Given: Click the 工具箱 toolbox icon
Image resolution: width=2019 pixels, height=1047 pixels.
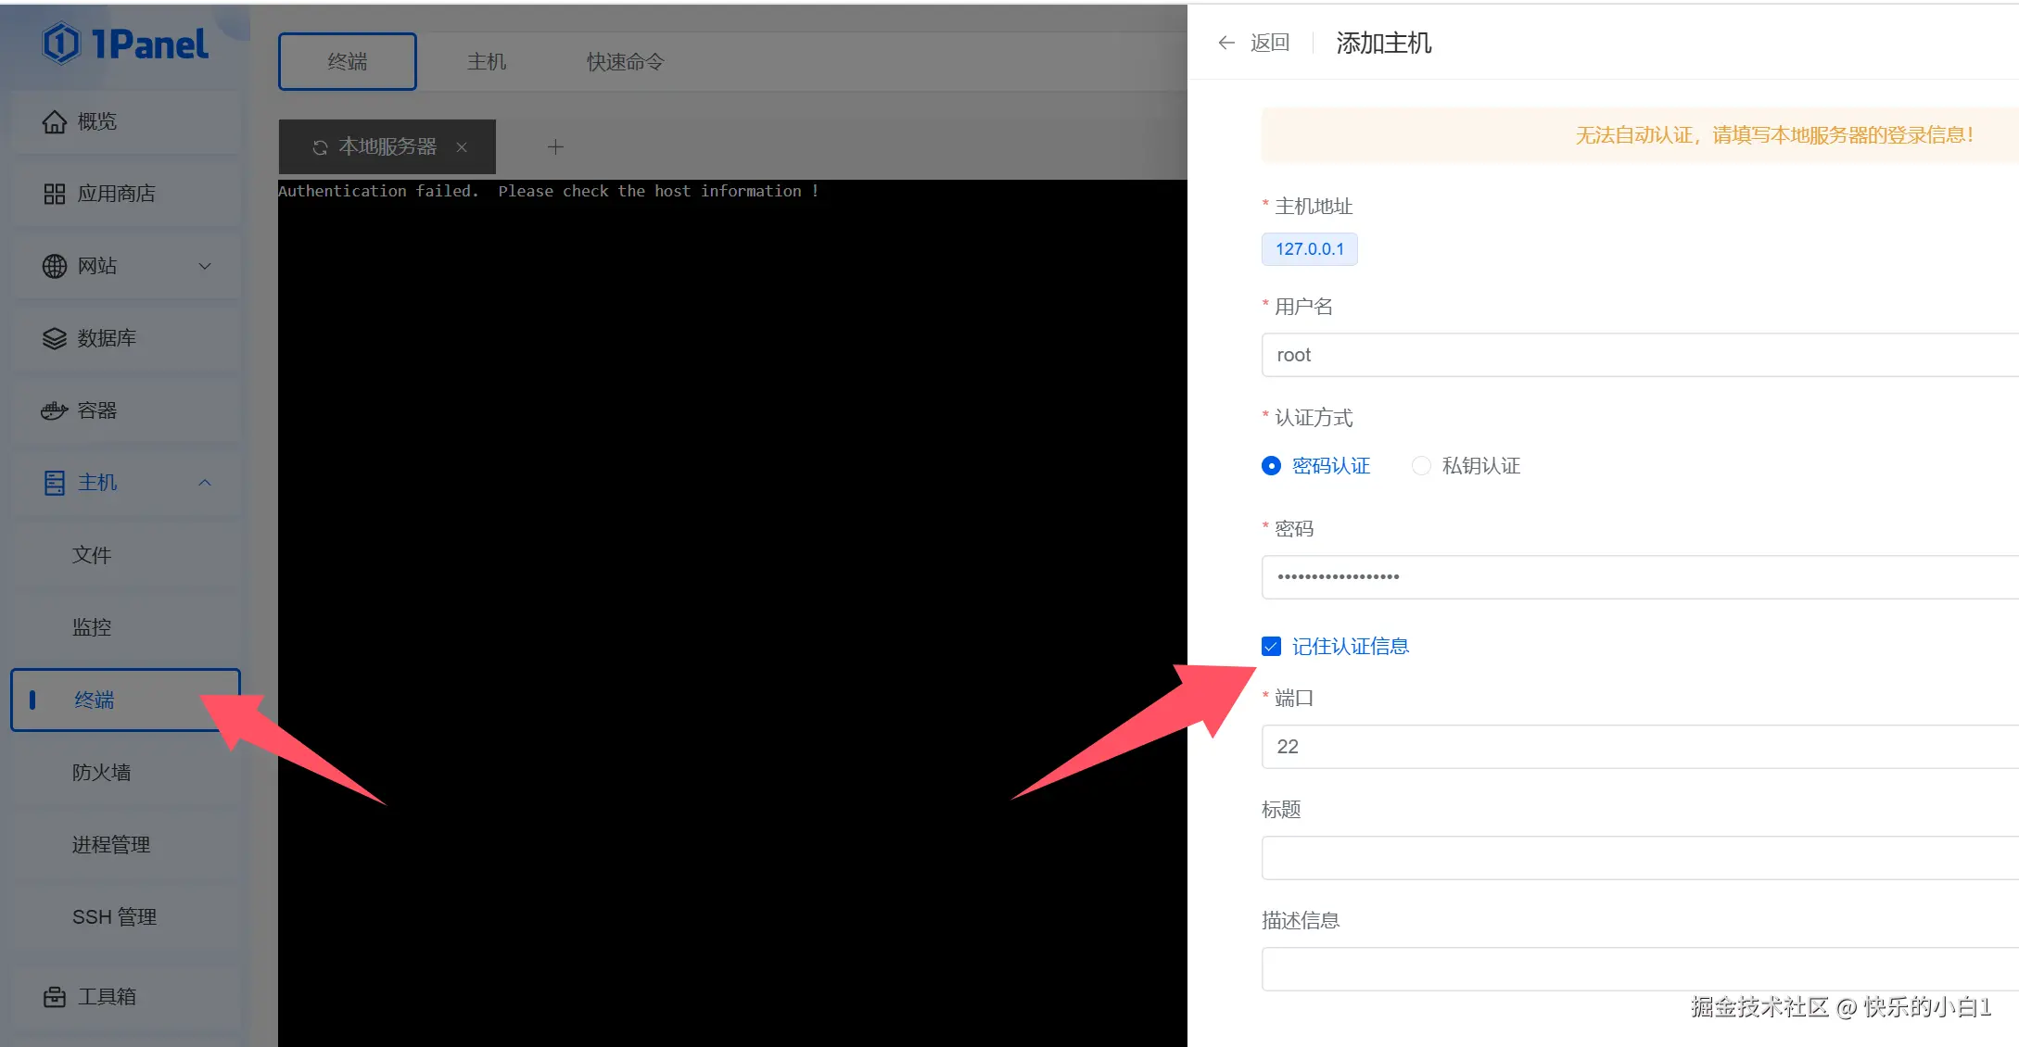Looking at the screenshot, I should pyautogui.click(x=55, y=997).
